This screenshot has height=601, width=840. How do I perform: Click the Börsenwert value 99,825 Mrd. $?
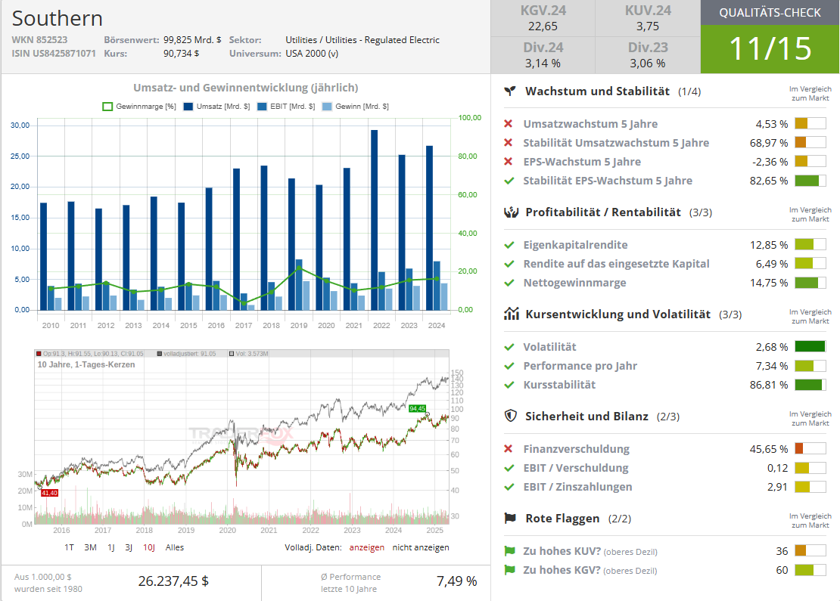(x=192, y=39)
